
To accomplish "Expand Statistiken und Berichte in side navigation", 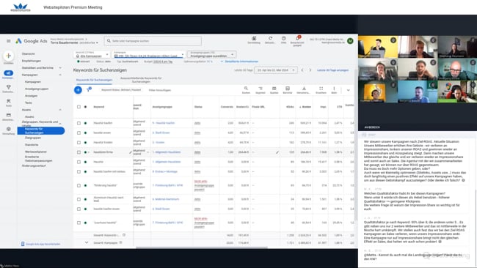I will (x=60, y=67).
